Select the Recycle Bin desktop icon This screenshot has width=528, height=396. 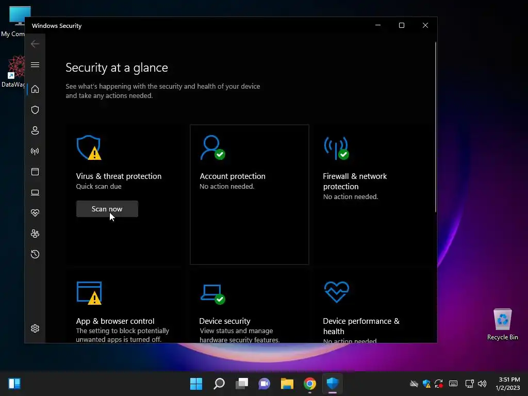click(502, 325)
